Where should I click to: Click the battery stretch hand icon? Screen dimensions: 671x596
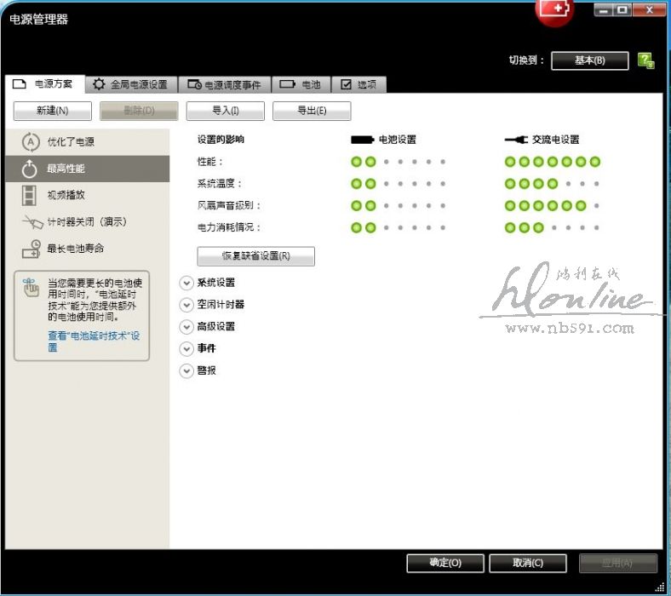31,288
